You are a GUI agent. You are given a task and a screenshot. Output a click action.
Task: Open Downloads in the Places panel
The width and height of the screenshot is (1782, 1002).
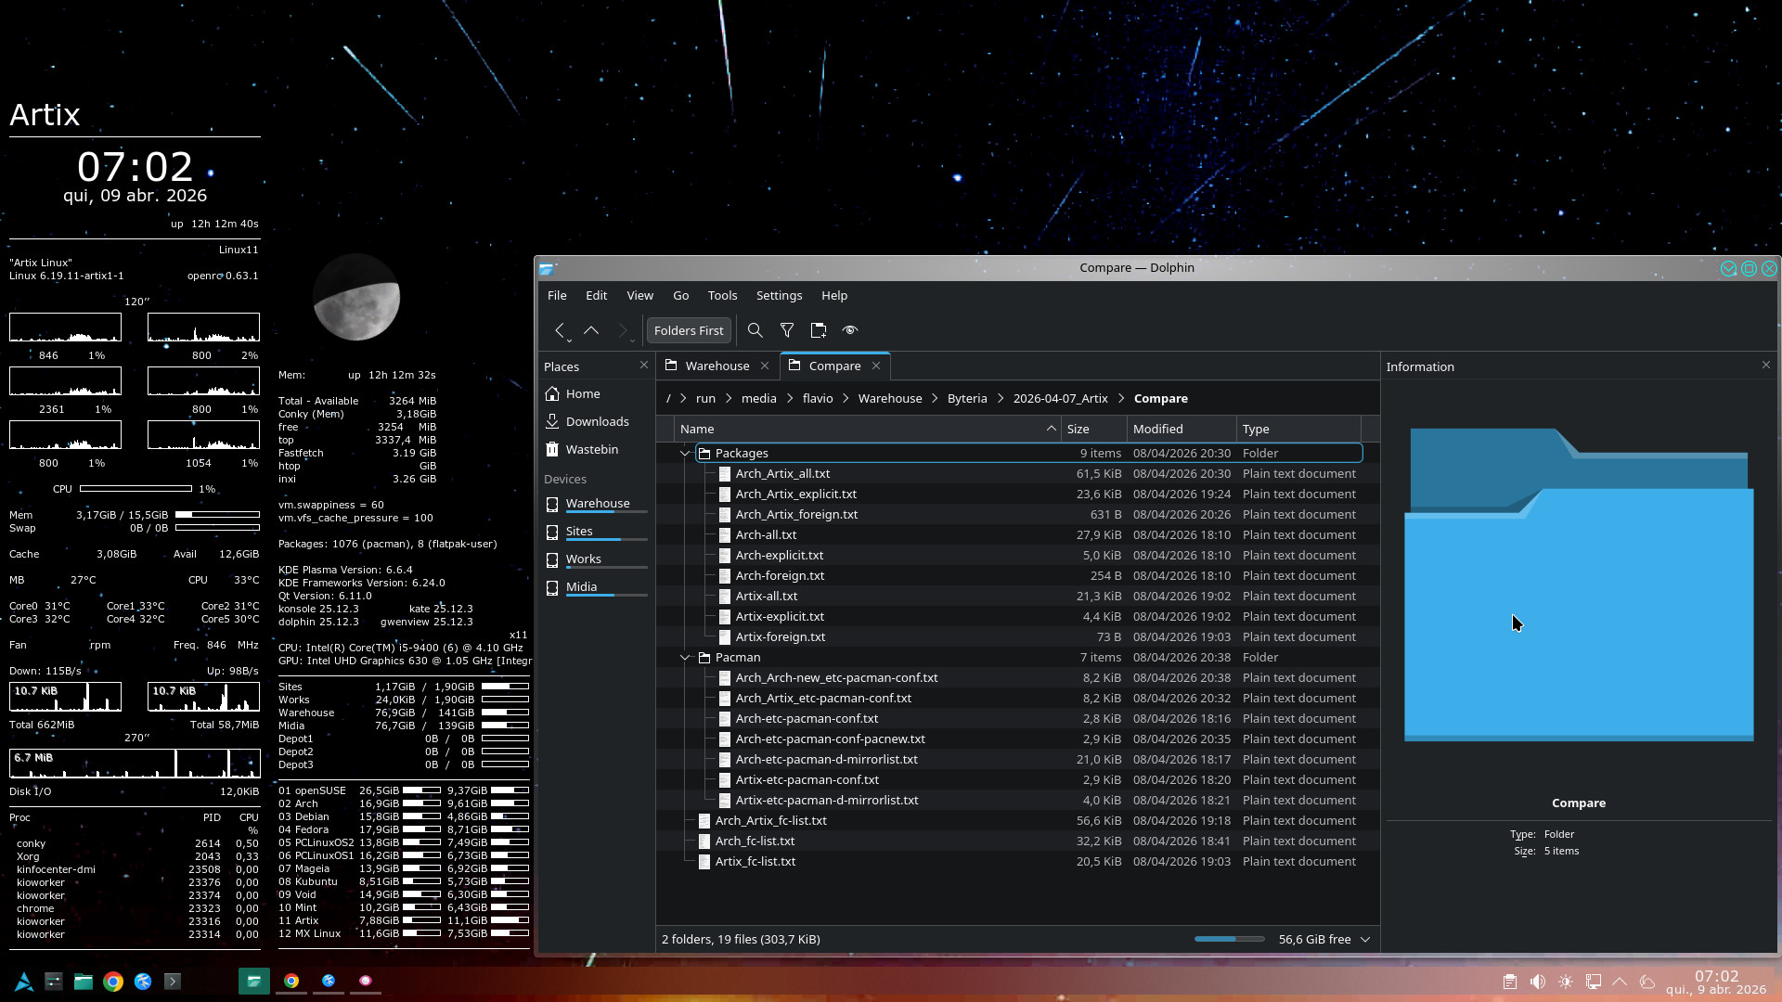click(597, 421)
